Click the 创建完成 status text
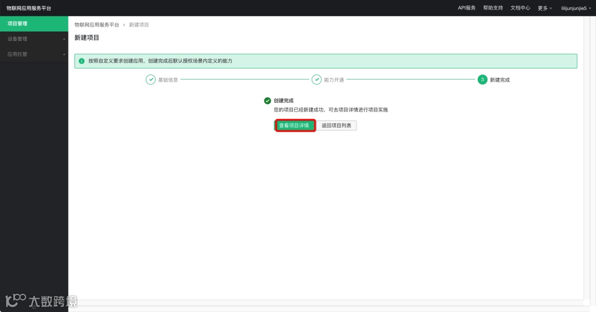Viewport: 596px width, 312px height. 284,101
